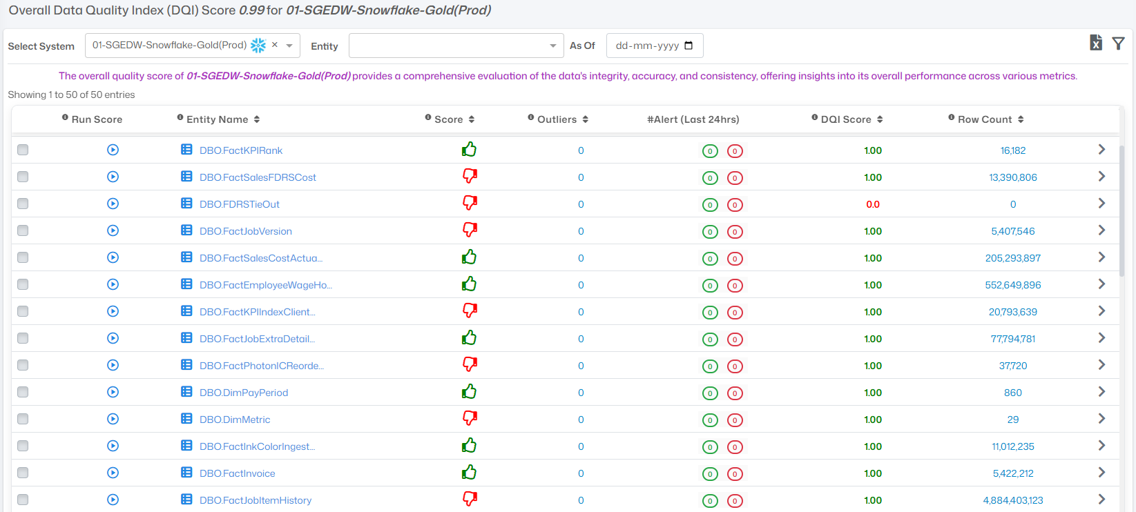The height and width of the screenshot is (512, 1136).
Task: Click thumbs-down score icon for DBO.FactSalesFDRSCost
Action: pyautogui.click(x=470, y=176)
